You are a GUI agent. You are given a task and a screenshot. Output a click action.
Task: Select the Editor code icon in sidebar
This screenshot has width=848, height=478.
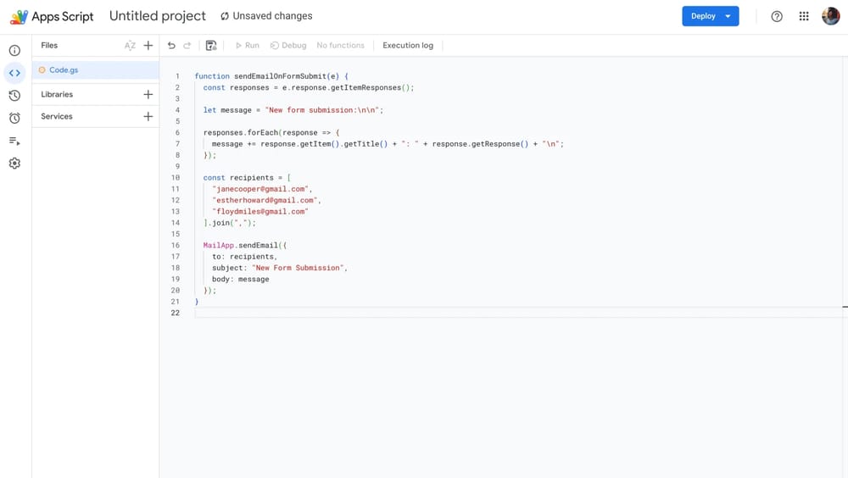14,73
